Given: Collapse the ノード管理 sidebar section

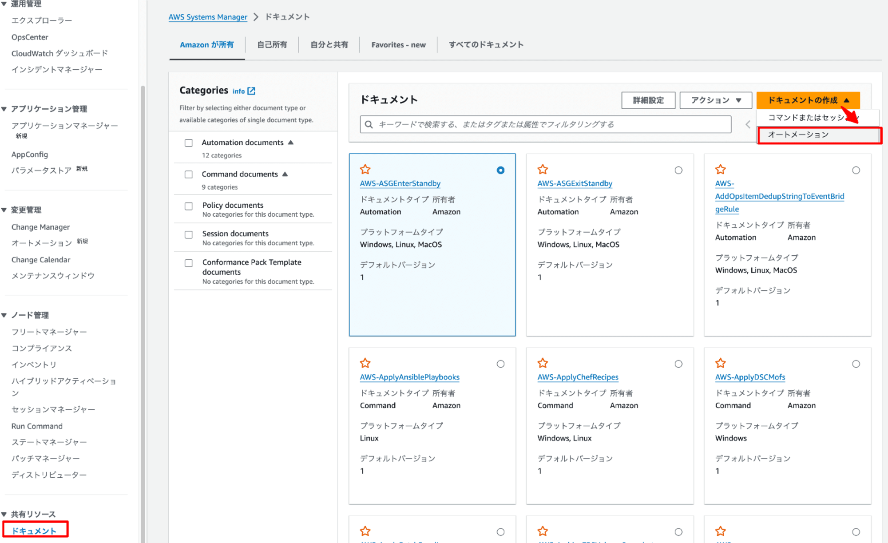Looking at the screenshot, I should 4,315.
